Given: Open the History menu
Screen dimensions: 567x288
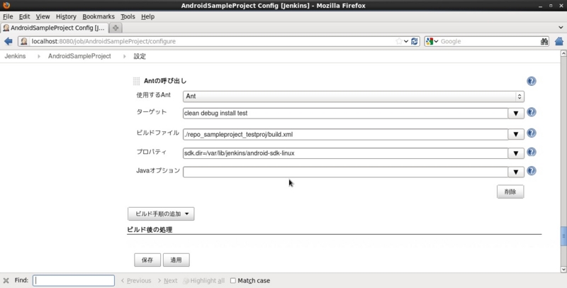Looking at the screenshot, I should [x=66, y=16].
